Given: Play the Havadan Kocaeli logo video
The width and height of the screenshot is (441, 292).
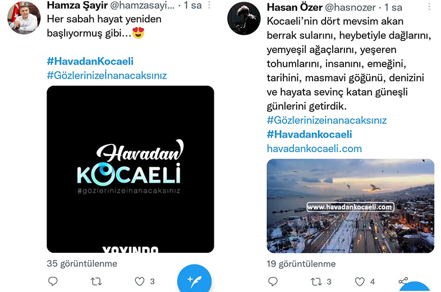Looking at the screenshot, I should (x=130, y=169).
